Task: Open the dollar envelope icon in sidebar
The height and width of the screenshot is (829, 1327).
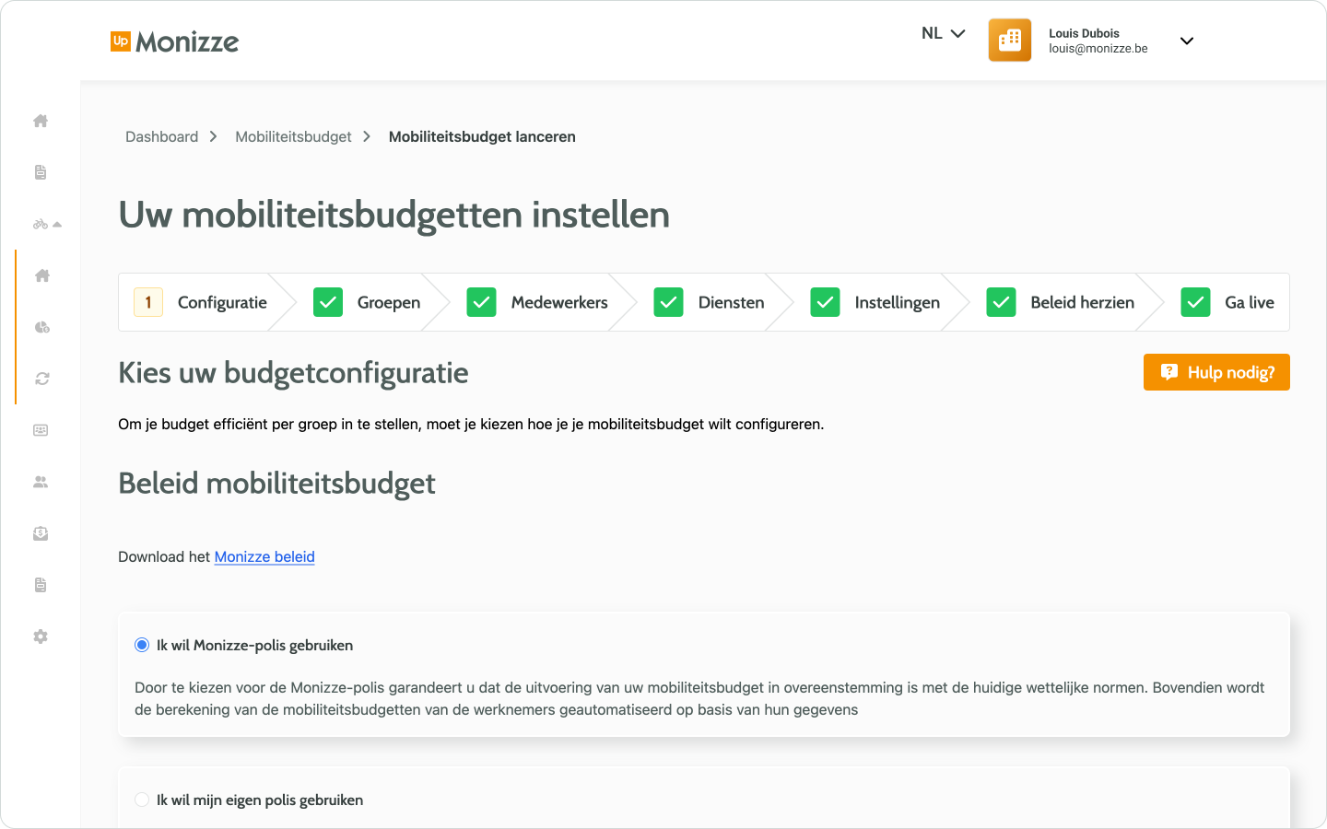Action: [x=41, y=533]
